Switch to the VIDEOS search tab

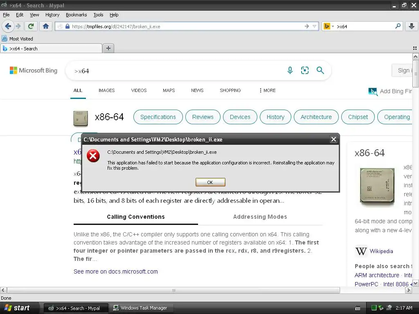pyautogui.click(x=139, y=90)
